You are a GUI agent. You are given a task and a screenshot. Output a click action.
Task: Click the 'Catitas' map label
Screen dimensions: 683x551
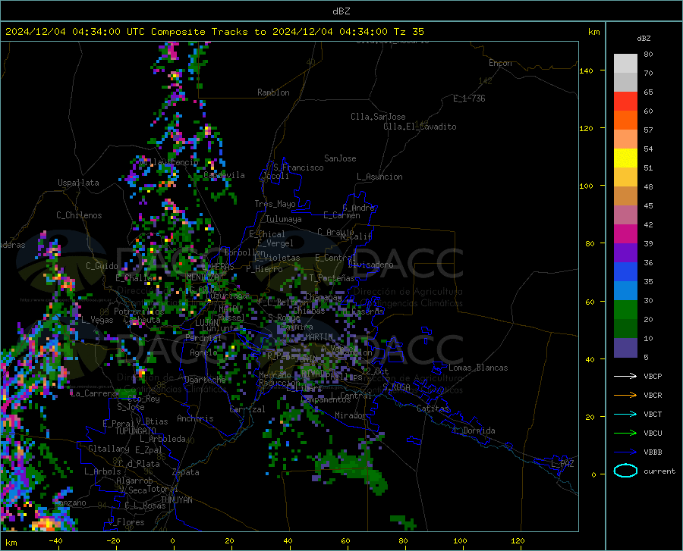(x=433, y=409)
